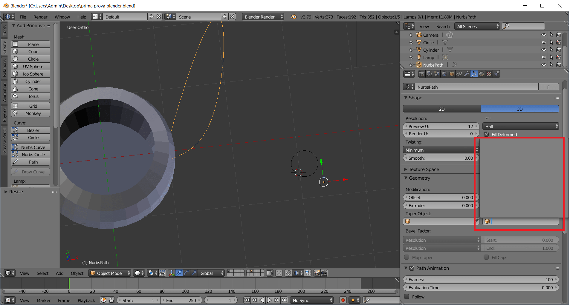Jump to the first frame
This screenshot has height=305, width=570.
pos(247,300)
